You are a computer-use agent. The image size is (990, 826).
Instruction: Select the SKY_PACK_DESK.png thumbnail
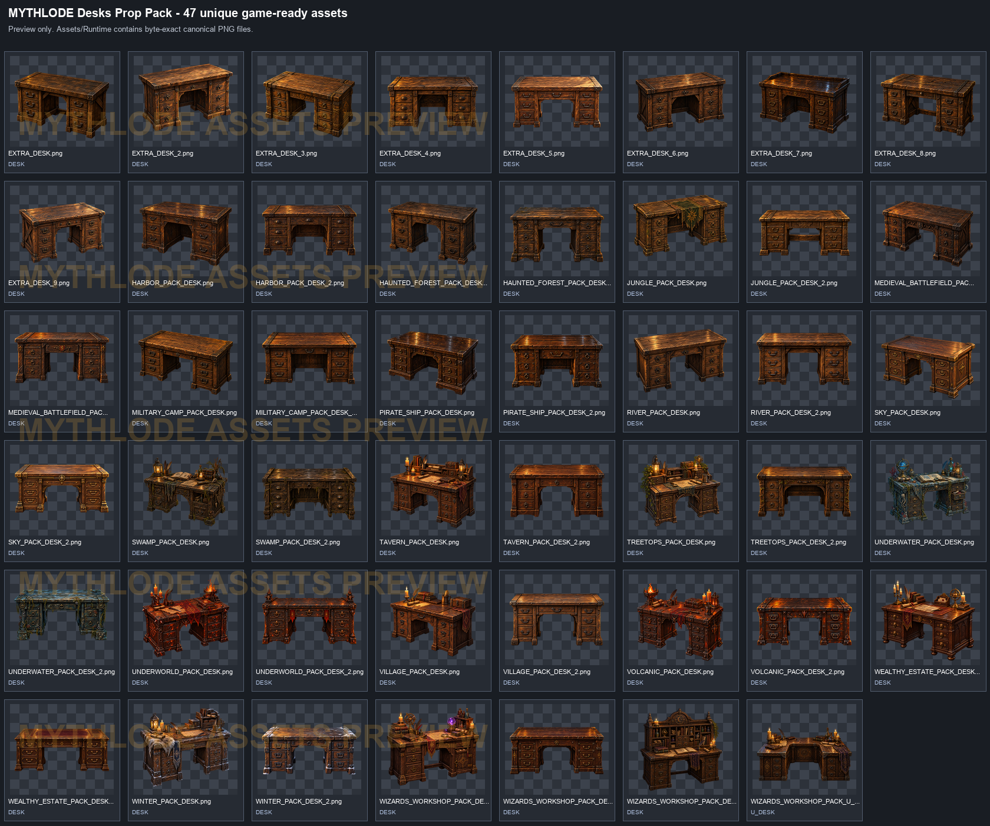(x=928, y=361)
